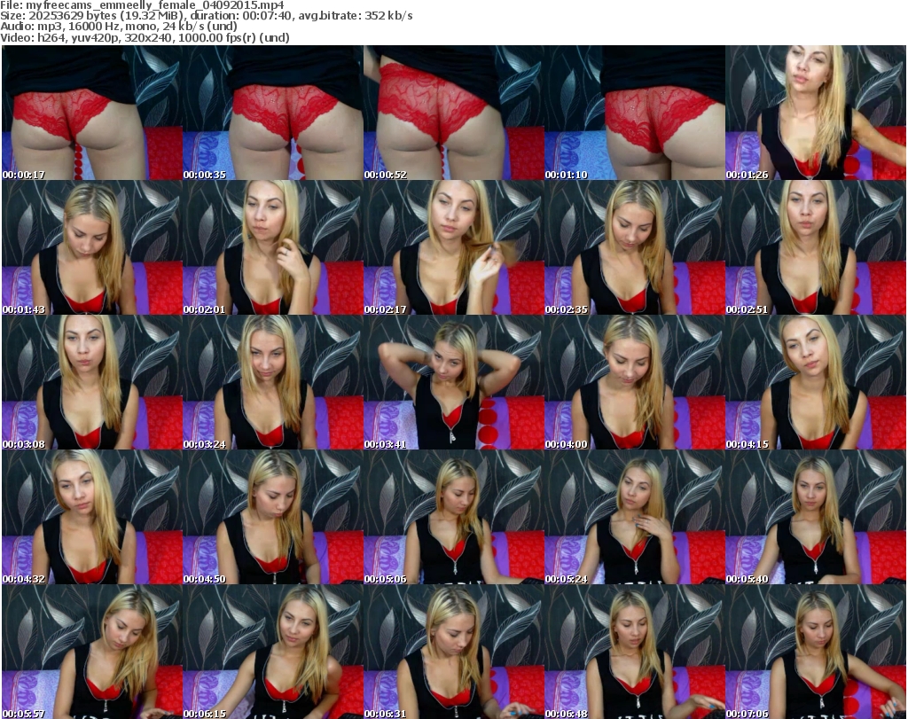Click the file name ending in 04092015.mp4
908x719 pixels.
click(x=155, y=5)
